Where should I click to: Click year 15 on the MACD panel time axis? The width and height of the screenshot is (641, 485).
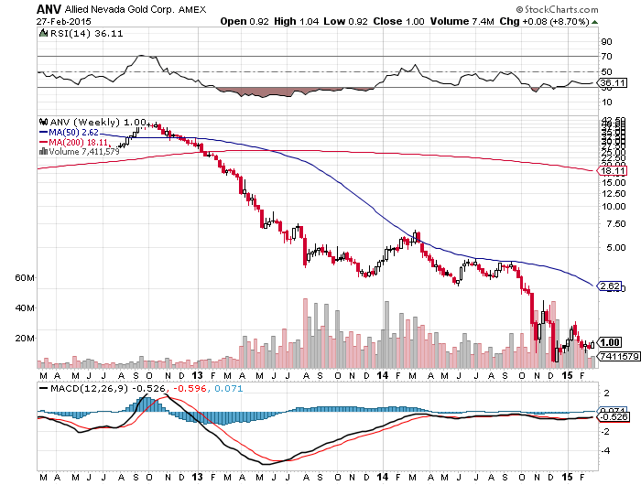point(567,477)
